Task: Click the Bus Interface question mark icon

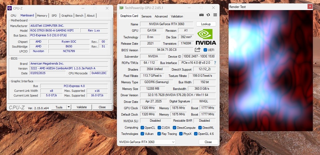Action: [x=215, y=63]
